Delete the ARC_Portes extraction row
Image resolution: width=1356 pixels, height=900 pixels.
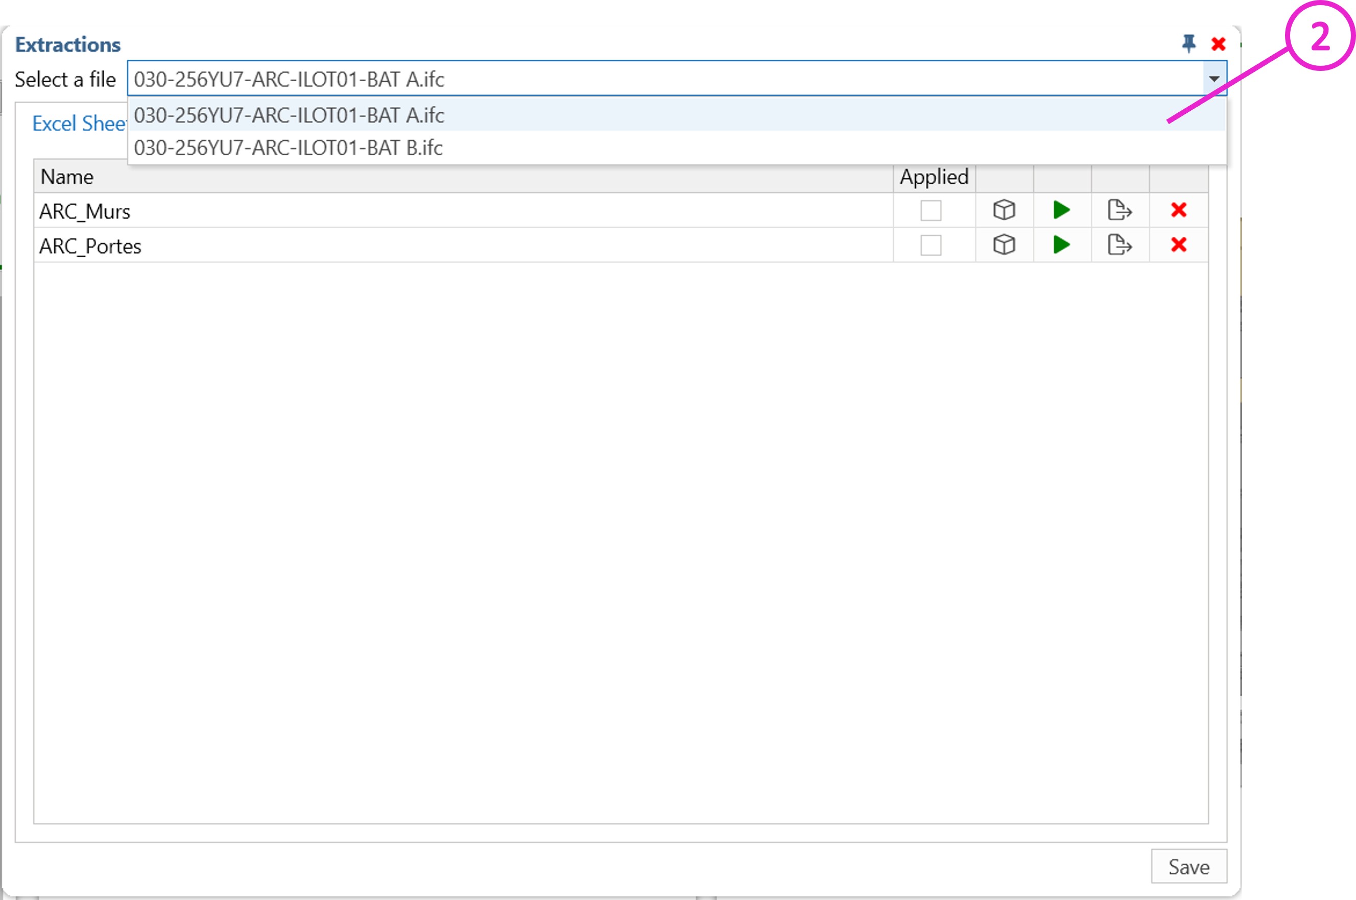click(1178, 245)
